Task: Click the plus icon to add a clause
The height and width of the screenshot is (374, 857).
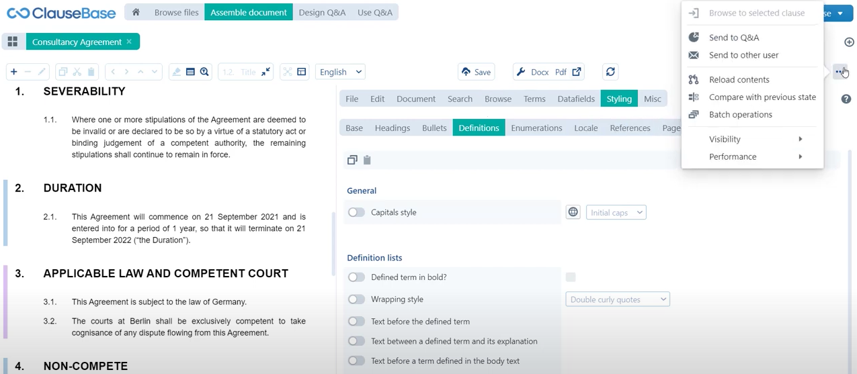Action: coord(13,72)
